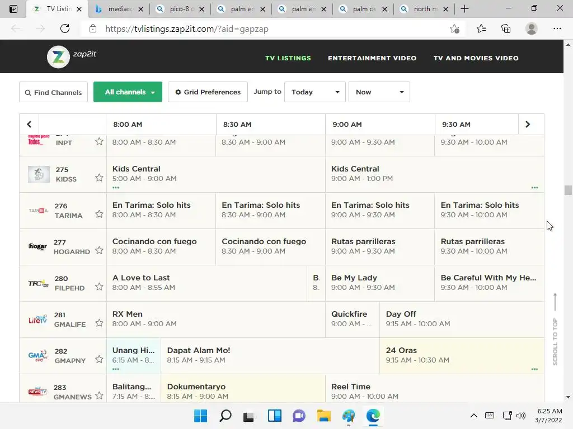This screenshot has height=429, width=573.
Task: Click the KIDSS channel logo
Action: pyautogui.click(x=39, y=174)
